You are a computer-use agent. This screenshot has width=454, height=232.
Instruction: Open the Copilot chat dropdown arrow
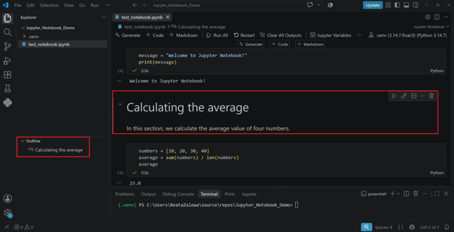pyautogui.click(x=318, y=5)
